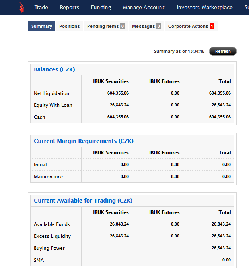View the Corporate Actions tab

188,26
